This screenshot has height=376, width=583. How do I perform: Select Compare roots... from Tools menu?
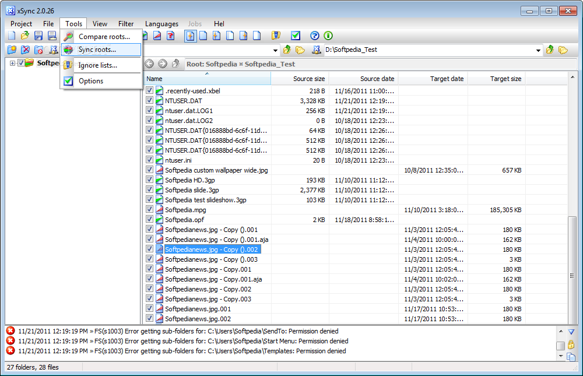101,37
